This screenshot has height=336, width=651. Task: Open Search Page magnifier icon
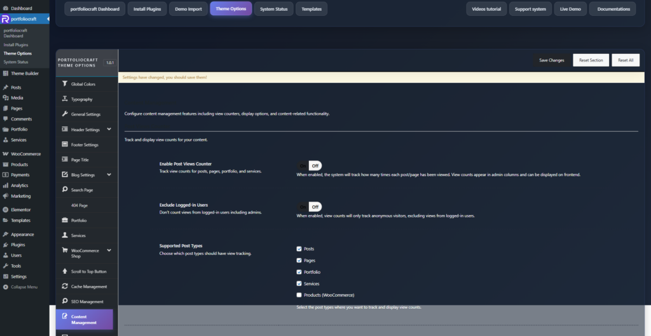(x=65, y=190)
